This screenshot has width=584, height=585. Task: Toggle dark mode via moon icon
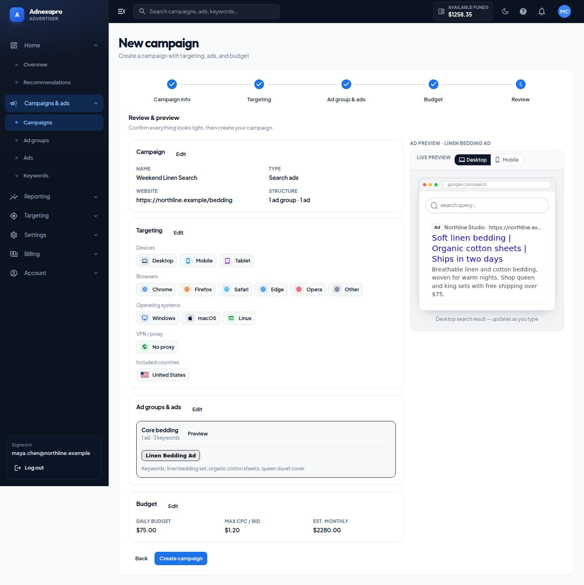pos(505,11)
